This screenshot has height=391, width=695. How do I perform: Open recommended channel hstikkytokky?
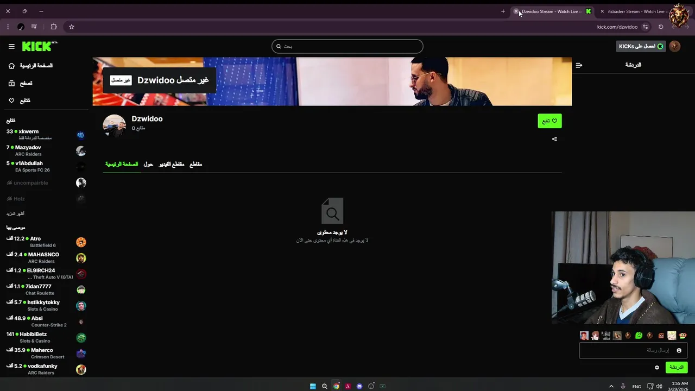point(46,305)
